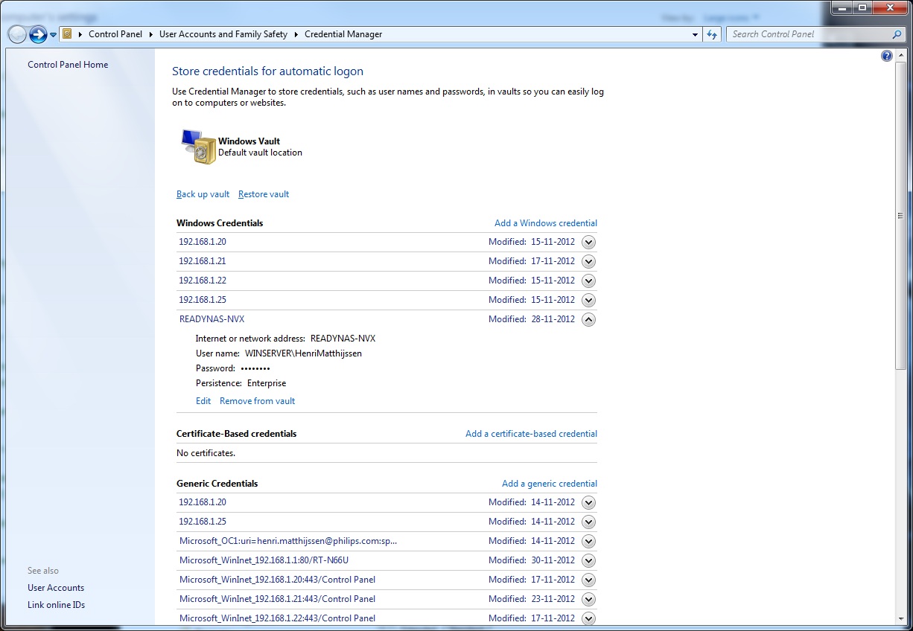Viewport: 913px width, 631px height.
Task: Click Control Panel breadcrumb segment
Action: coord(115,34)
